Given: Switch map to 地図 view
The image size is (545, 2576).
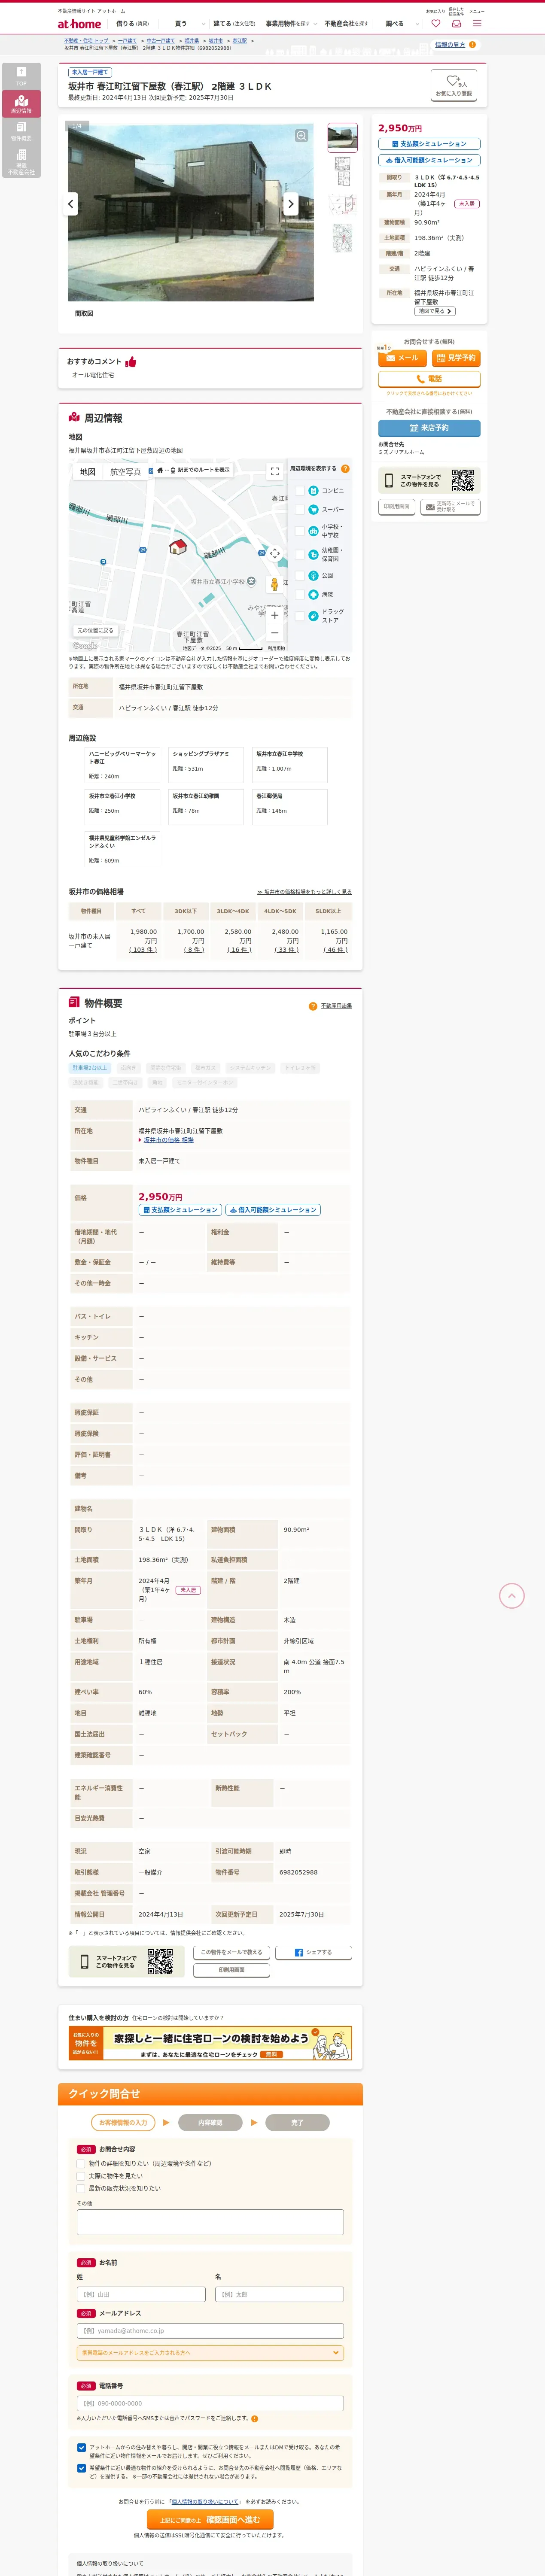Looking at the screenshot, I should click(x=88, y=472).
